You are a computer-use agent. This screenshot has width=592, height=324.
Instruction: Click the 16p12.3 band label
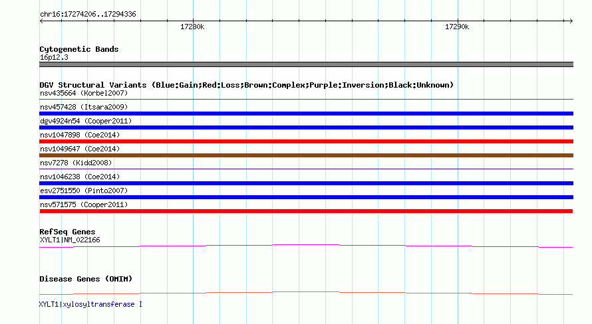[x=54, y=57]
